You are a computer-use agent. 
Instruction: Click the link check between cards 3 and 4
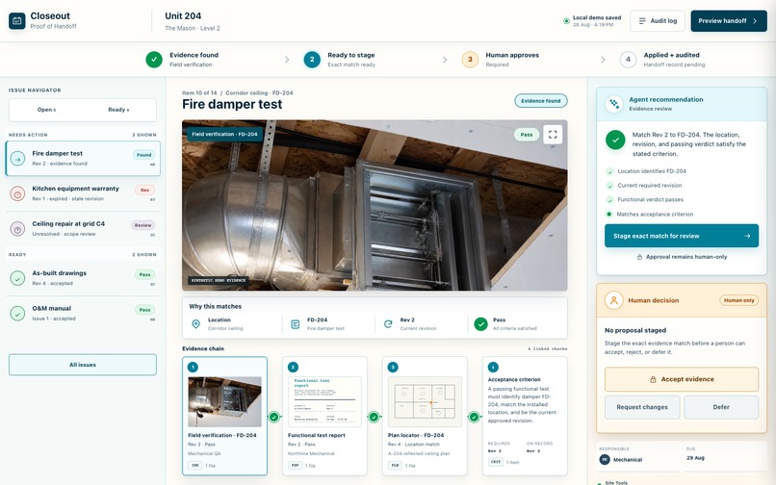click(x=474, y=418)
